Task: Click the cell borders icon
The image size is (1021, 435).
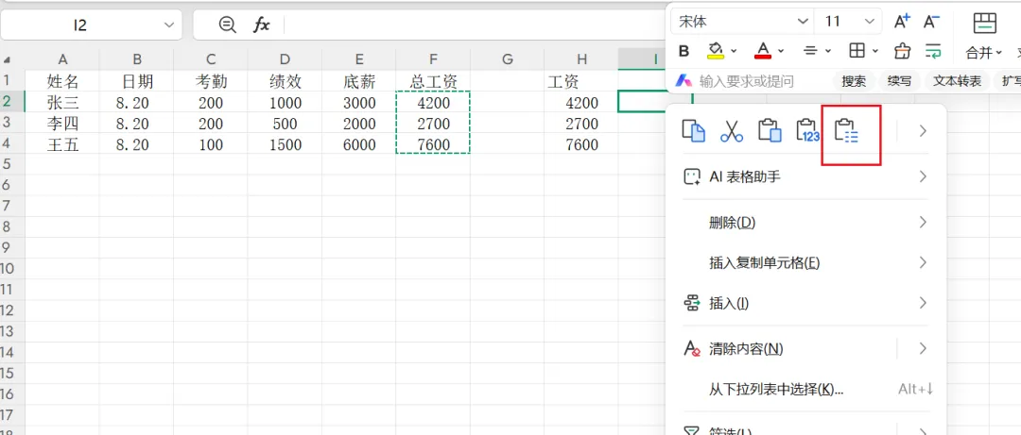Action: [857, 50]
